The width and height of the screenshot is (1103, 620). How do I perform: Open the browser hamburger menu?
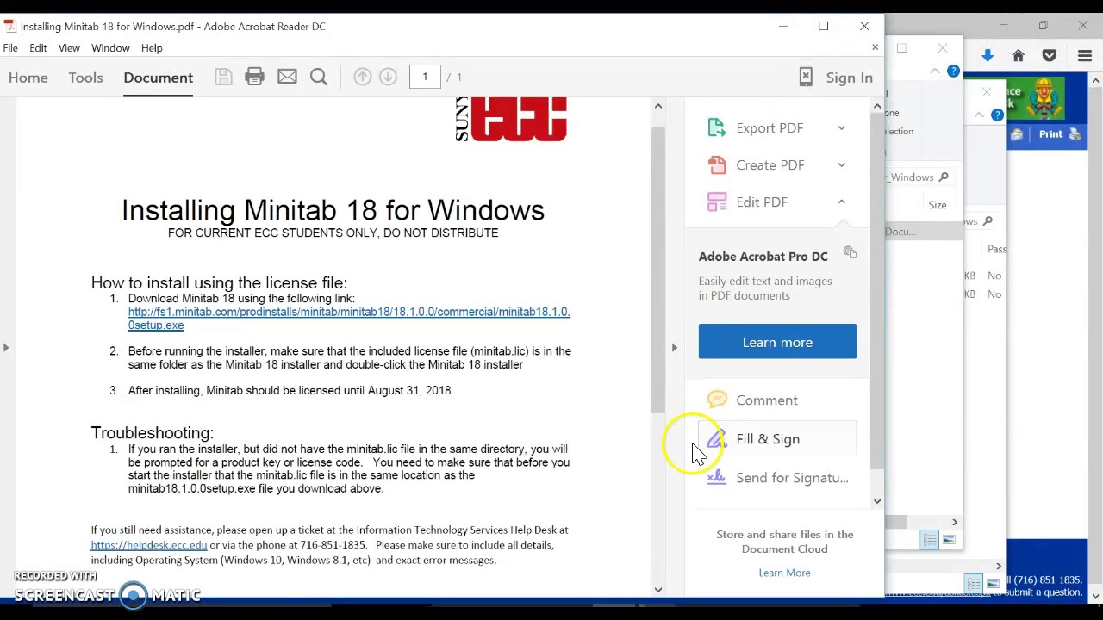(1085, 55)
